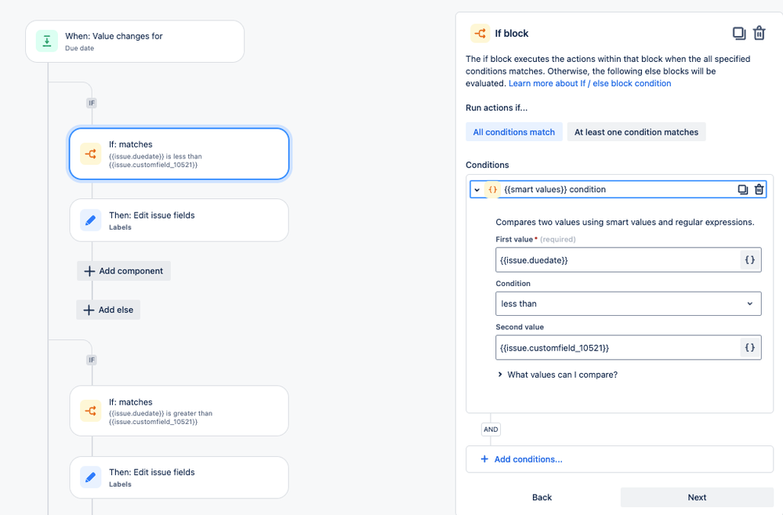783x515 pixels.
Task: Open smart value picker for Second value
Action: click(749, 348)
